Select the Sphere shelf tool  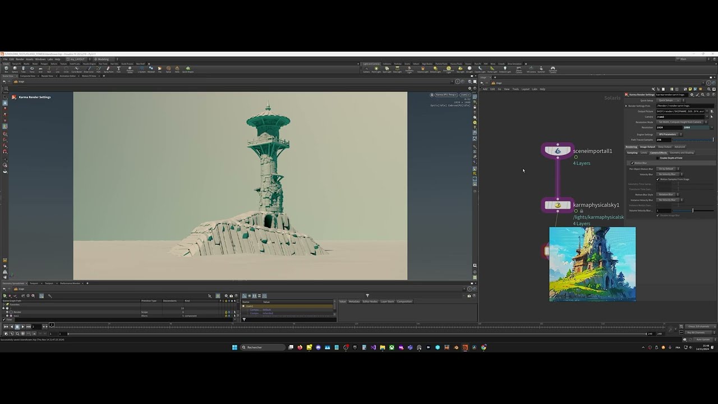[15, 68]
